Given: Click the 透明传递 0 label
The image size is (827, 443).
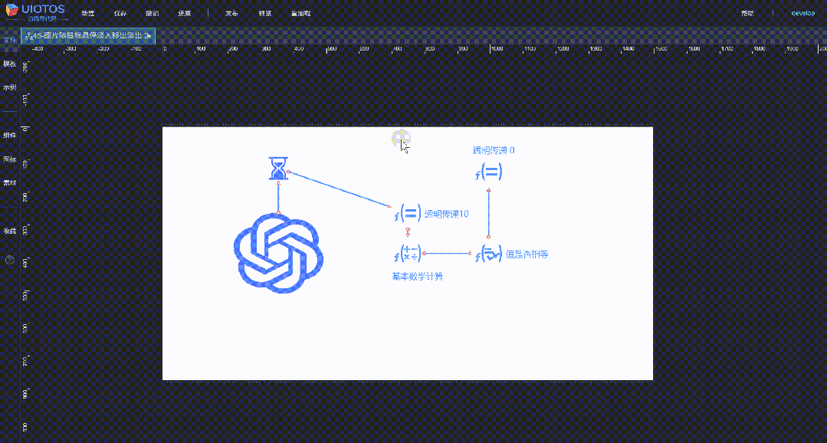Looking at the screenshot, I should (494, 150).
